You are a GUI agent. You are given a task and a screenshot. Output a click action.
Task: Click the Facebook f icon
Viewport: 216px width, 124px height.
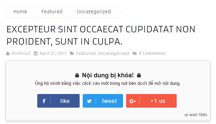pos(44,101)
